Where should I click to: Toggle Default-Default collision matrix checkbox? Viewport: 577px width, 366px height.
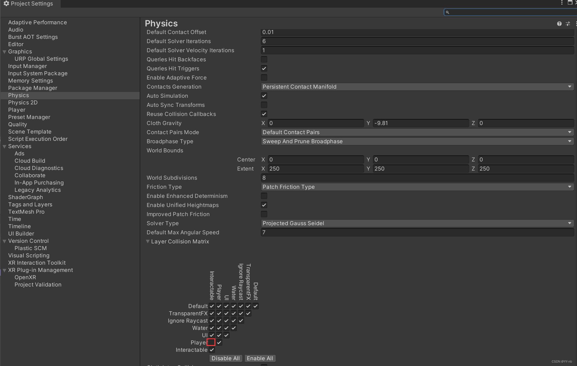pyautogui.click(x=256, y=306)
